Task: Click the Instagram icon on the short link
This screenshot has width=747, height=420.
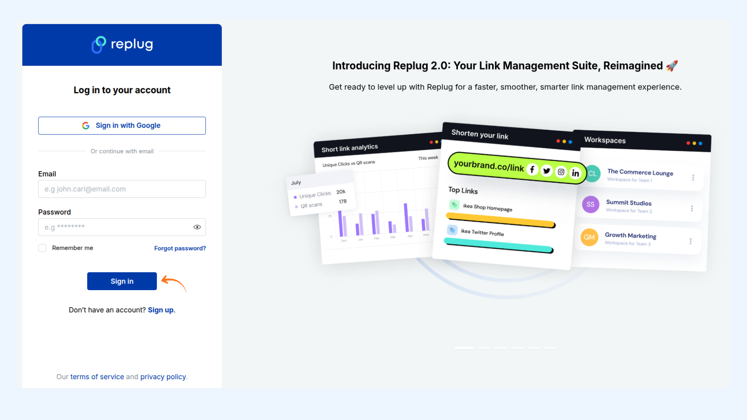Action: click(x=561, y=171)
